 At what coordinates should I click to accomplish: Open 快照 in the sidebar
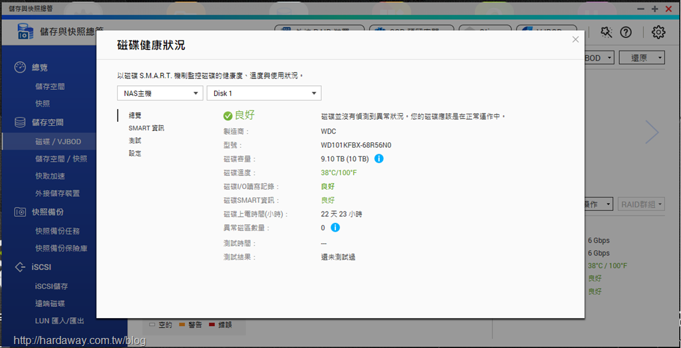pos(43,103)
